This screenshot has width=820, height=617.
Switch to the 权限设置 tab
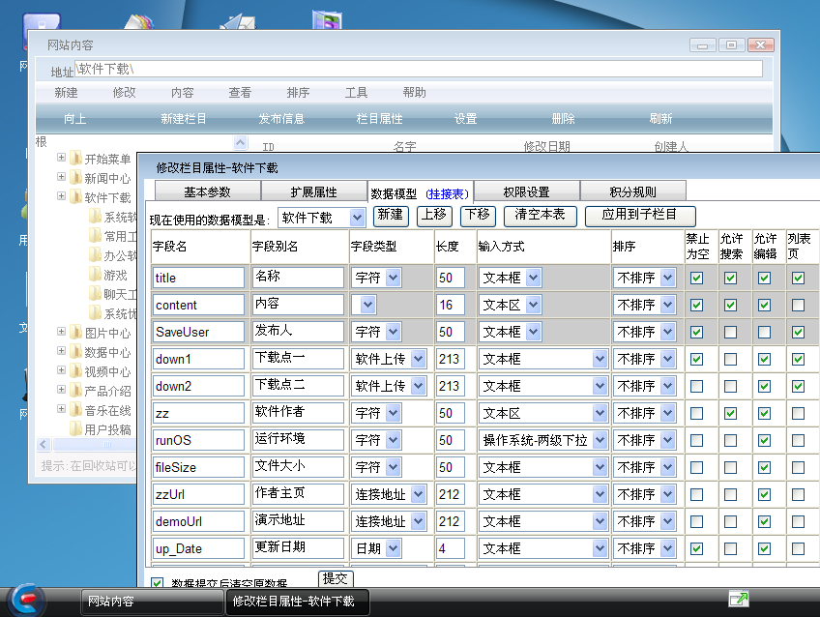[525, 191]
